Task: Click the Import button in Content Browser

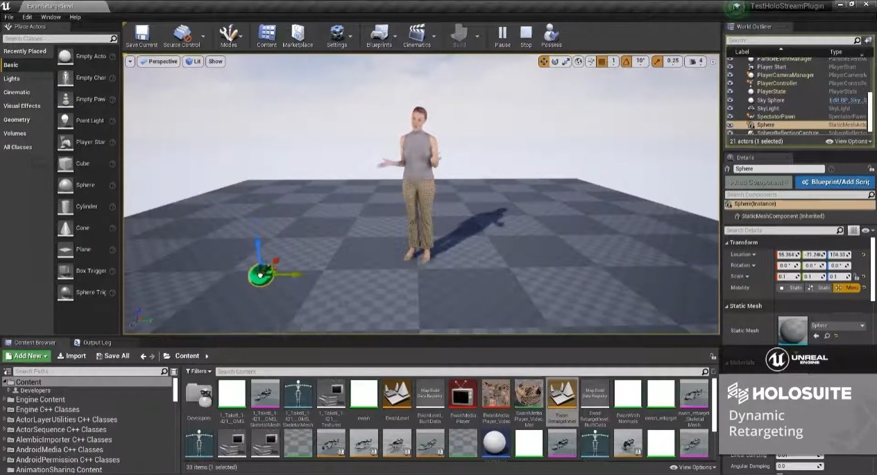Action: pyautogui.click(x=71, y=356)
